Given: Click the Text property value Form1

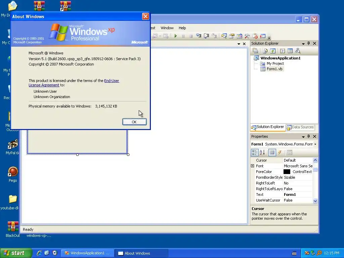Looking at the screenshot, I should click(x=290, y=195).
